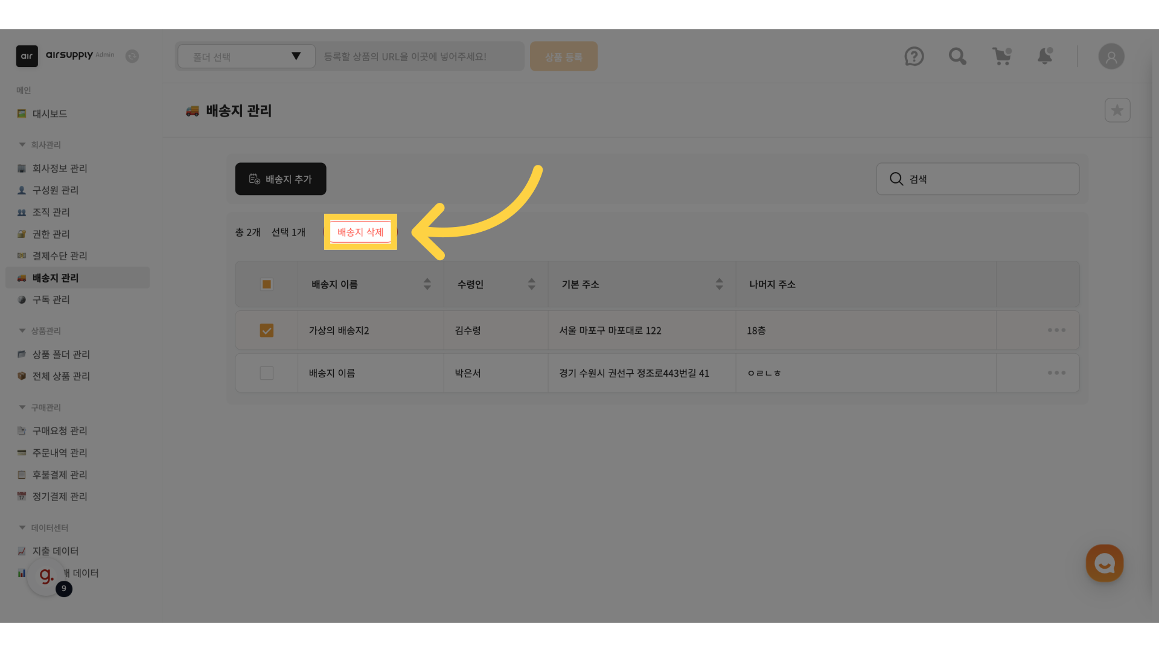Click the refresh icon next to Admin
The width and height of the screenshot is (1159, 652).
tap(132, 56)
